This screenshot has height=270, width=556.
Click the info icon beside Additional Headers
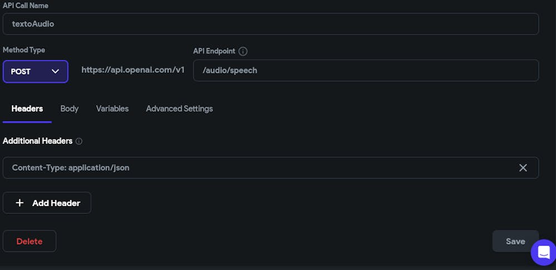[79, 141]
